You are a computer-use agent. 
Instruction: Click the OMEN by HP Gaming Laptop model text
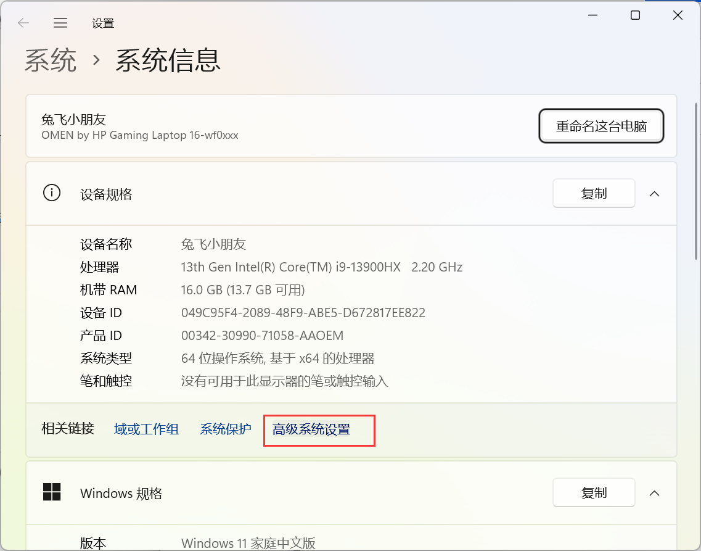click(139, 135)
